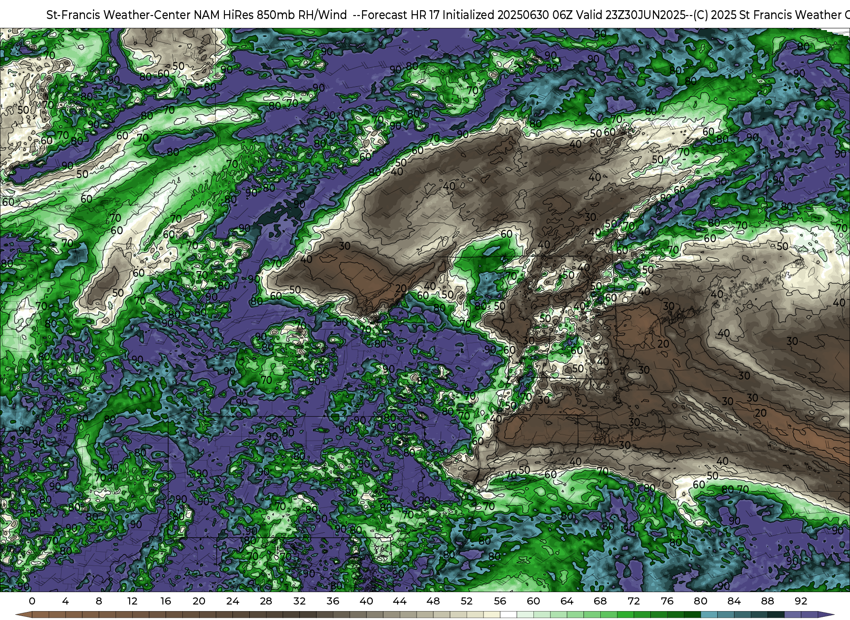The height and width of the screenshot is (620, 850).
Task: Click the colorbar label 52
Action: 467,601
